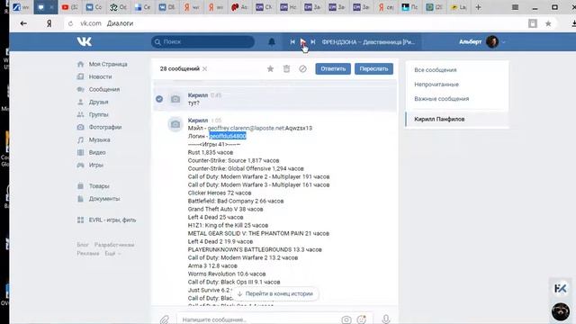This screenshot has width=576, height=324.
Task: Open a new browser tab
Action: point(478,7)
